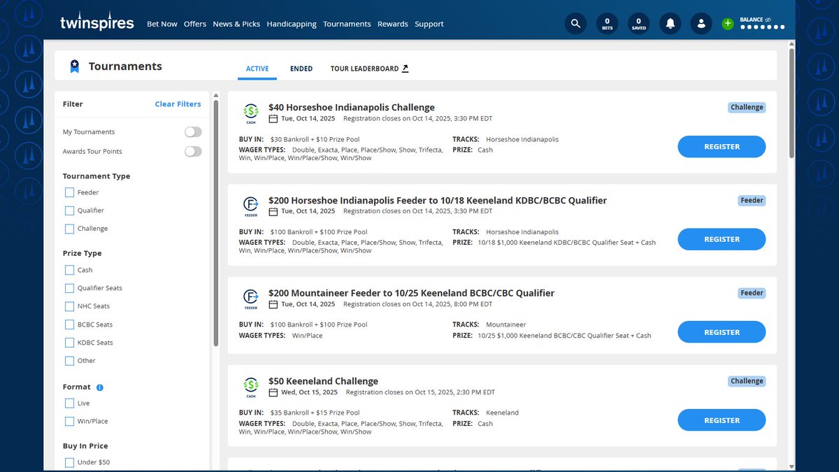Enable the My Tournaments toggle
Image resolution: width=839 pixels, height=472 pixels.
coord(193,132)
